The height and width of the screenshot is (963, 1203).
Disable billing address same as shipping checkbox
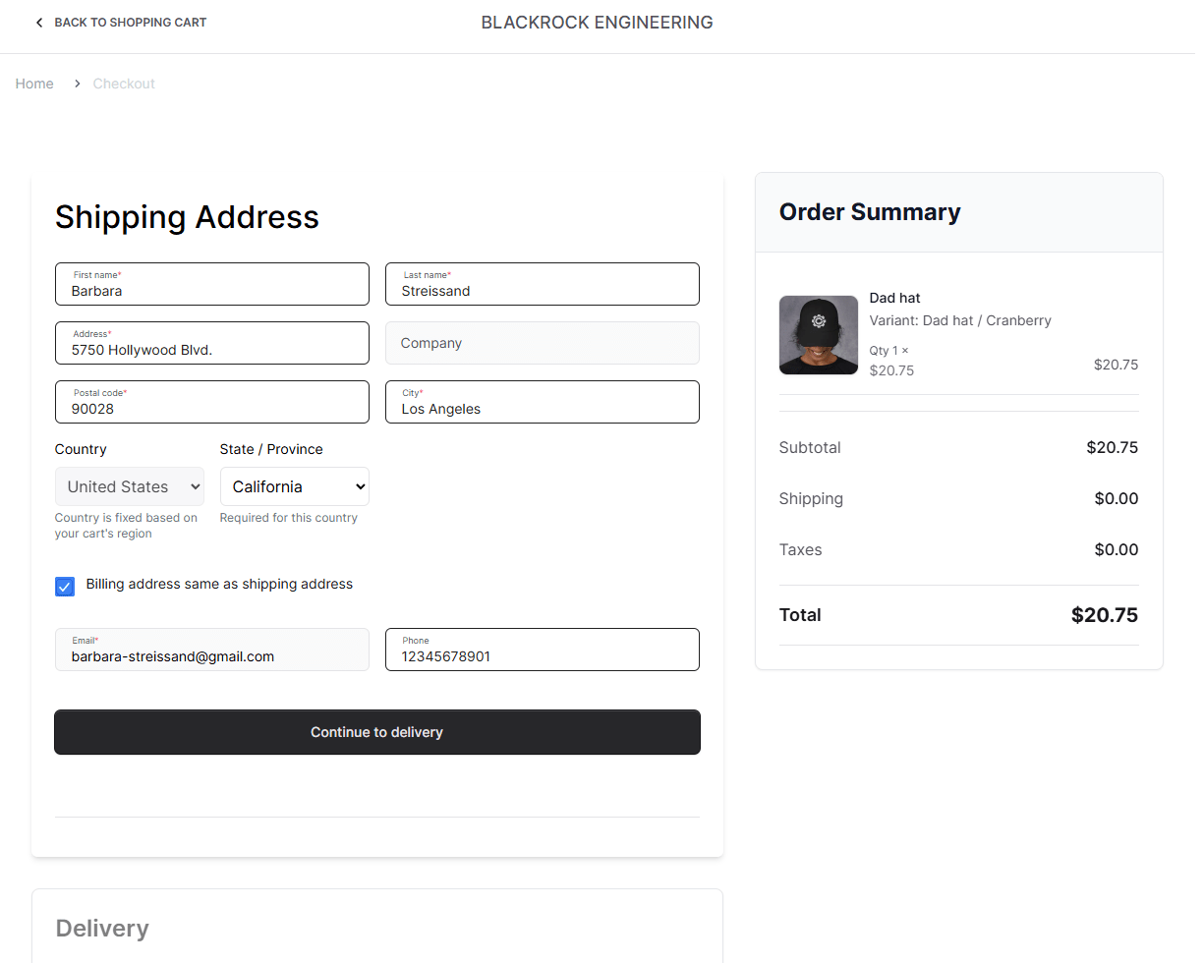click(x=64, y=586)
